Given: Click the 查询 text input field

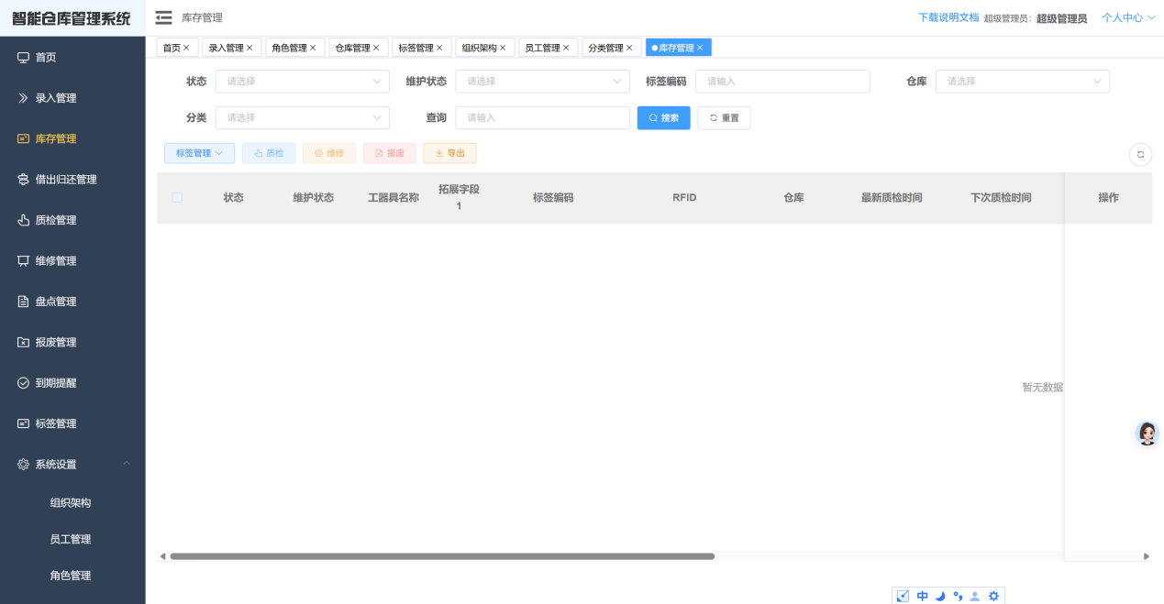Looking at the screenshot, I should 541,117.
